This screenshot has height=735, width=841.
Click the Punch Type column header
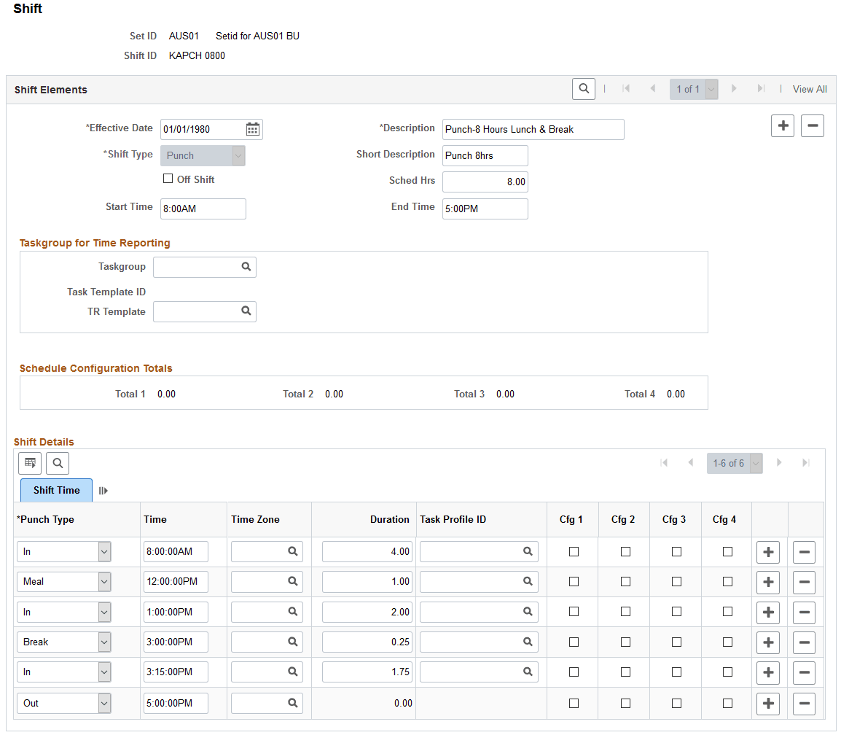point(46,519)
